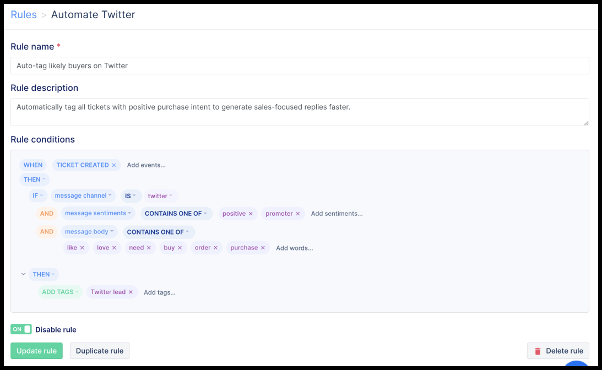
Task: Toggle the rule ON switch off
Action: 21,329
